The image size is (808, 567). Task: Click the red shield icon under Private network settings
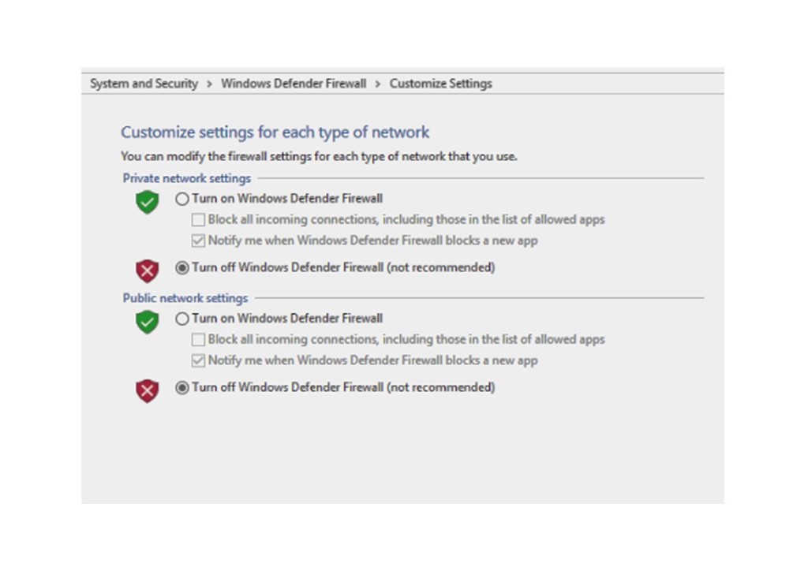coord(147,270)
